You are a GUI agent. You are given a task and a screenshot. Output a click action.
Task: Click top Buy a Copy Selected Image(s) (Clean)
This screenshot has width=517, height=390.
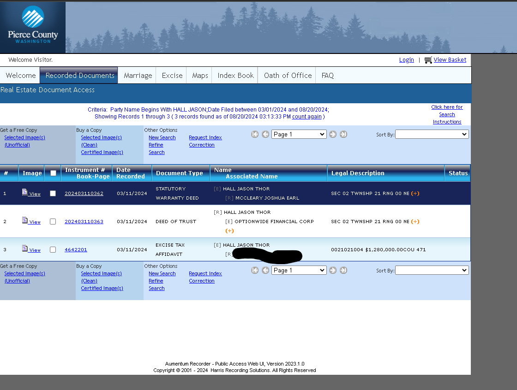101,142
